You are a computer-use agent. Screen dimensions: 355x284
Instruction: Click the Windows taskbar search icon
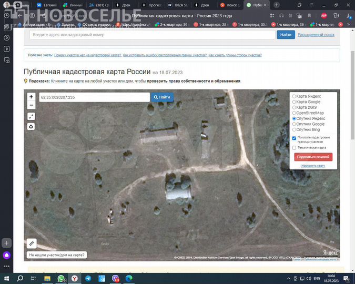20,278
